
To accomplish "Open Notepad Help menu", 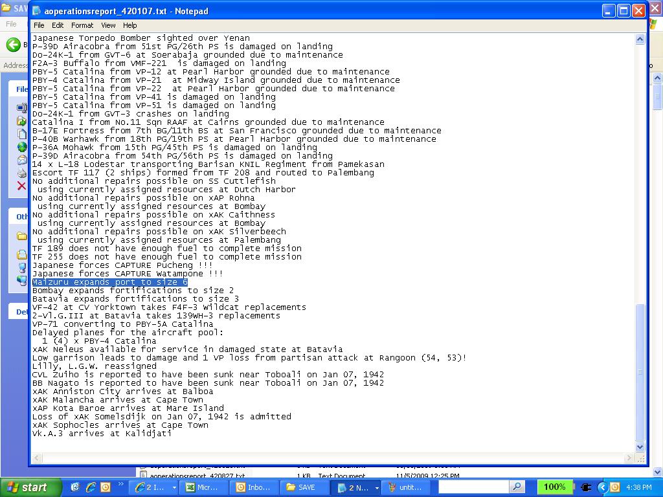I will (x=129, y=25).
